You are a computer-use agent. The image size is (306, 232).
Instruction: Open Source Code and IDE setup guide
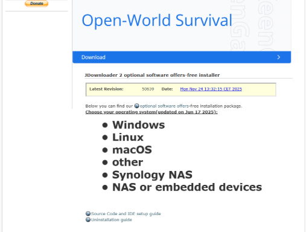[126, 214]
